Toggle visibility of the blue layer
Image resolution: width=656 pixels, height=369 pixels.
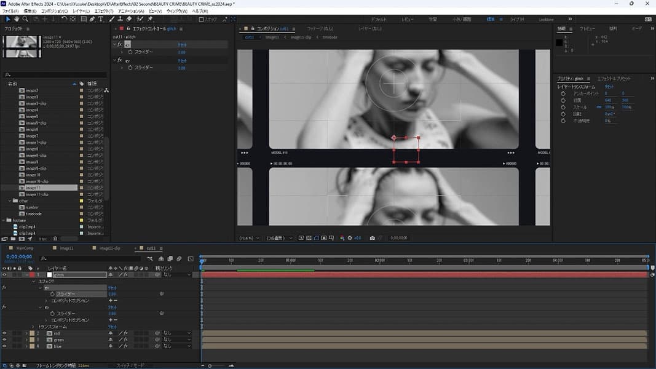tap(4, 346)
